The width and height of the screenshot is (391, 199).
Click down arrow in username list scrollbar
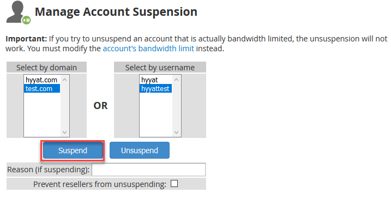pos(176,132)
